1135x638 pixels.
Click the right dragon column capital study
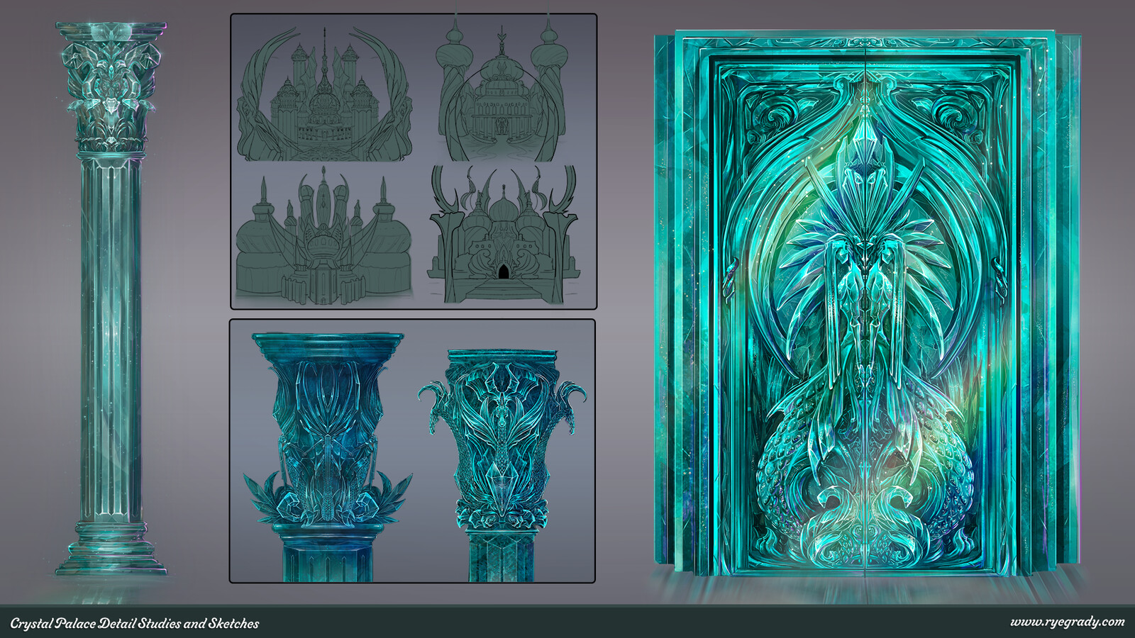click(x=503, y=464)
